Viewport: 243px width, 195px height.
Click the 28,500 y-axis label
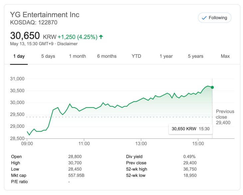(17, 138)
